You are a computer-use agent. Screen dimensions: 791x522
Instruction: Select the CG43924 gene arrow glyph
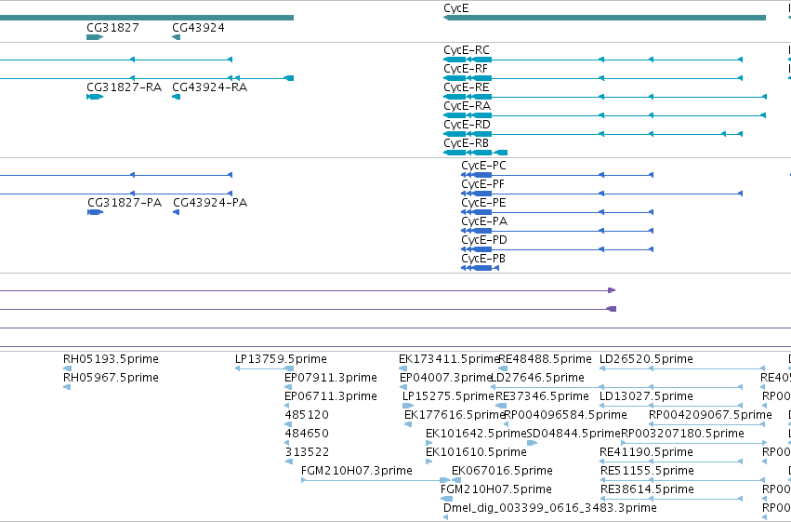176,37
